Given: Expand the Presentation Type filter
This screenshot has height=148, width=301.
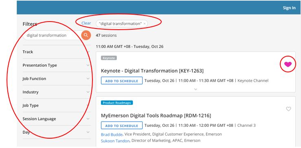Looking at the screenshot, I should click(x=57, y=65).
